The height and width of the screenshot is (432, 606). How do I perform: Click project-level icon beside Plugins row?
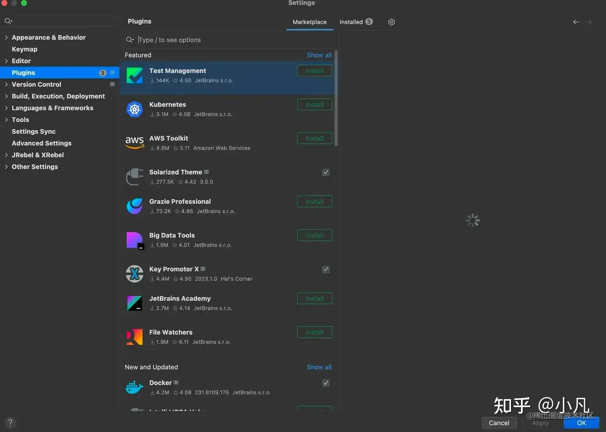[112, 72]
